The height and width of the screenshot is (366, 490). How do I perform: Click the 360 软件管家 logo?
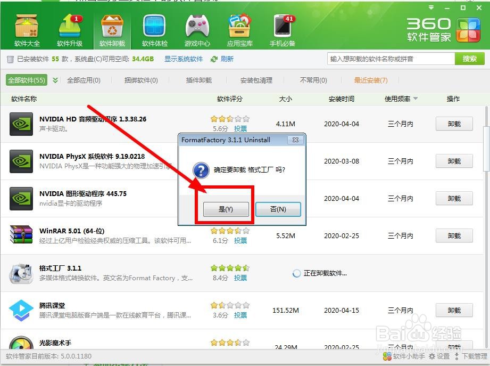pos(443,30)
